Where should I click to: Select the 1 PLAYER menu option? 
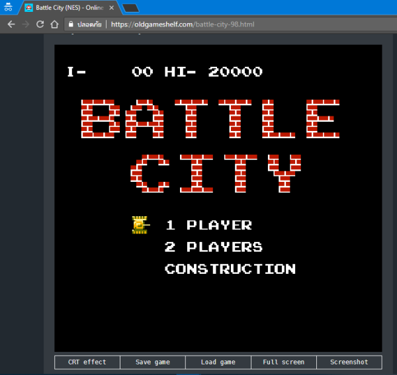click(x=208, y=226)
